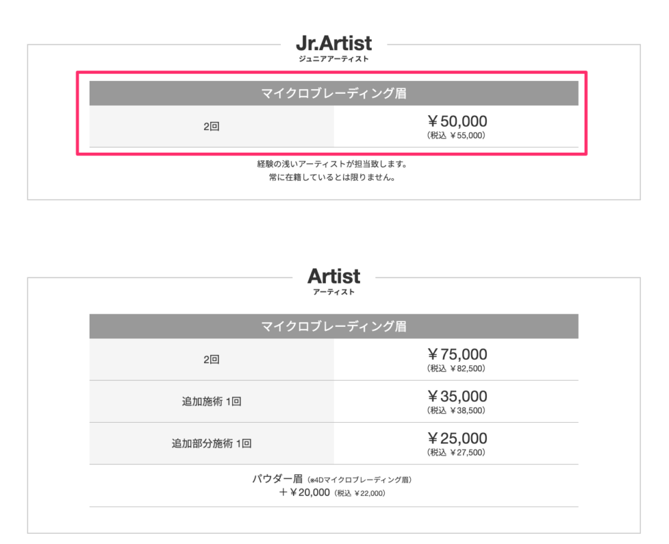Select the 税込 ￥82,500 text

point(456,368)
